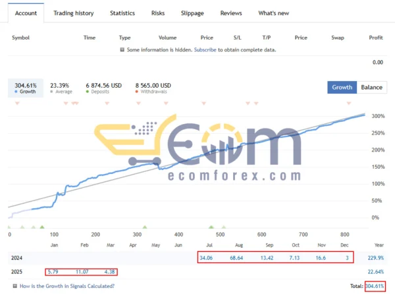The image size is (395, 294).
Task: Sort the table by Volume column header
Action: point(167,38)
